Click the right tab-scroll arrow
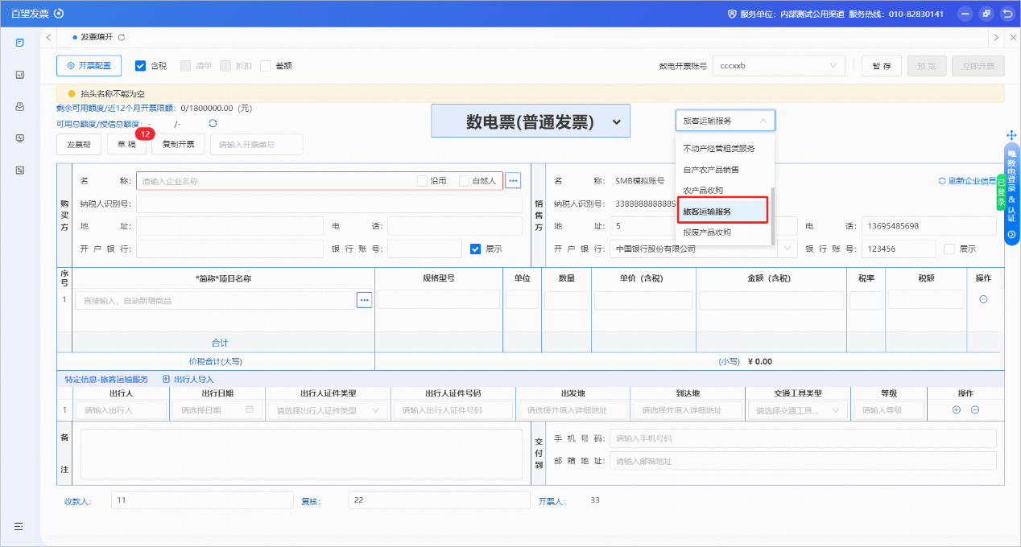 996,38
